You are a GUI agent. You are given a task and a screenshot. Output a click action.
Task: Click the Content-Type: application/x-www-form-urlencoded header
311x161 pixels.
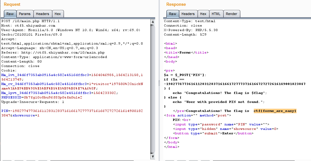tap(54, 57)
